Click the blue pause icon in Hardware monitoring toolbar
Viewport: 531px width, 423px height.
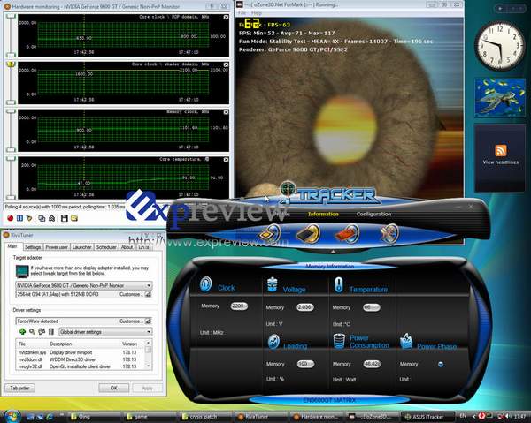coord(19,218)
